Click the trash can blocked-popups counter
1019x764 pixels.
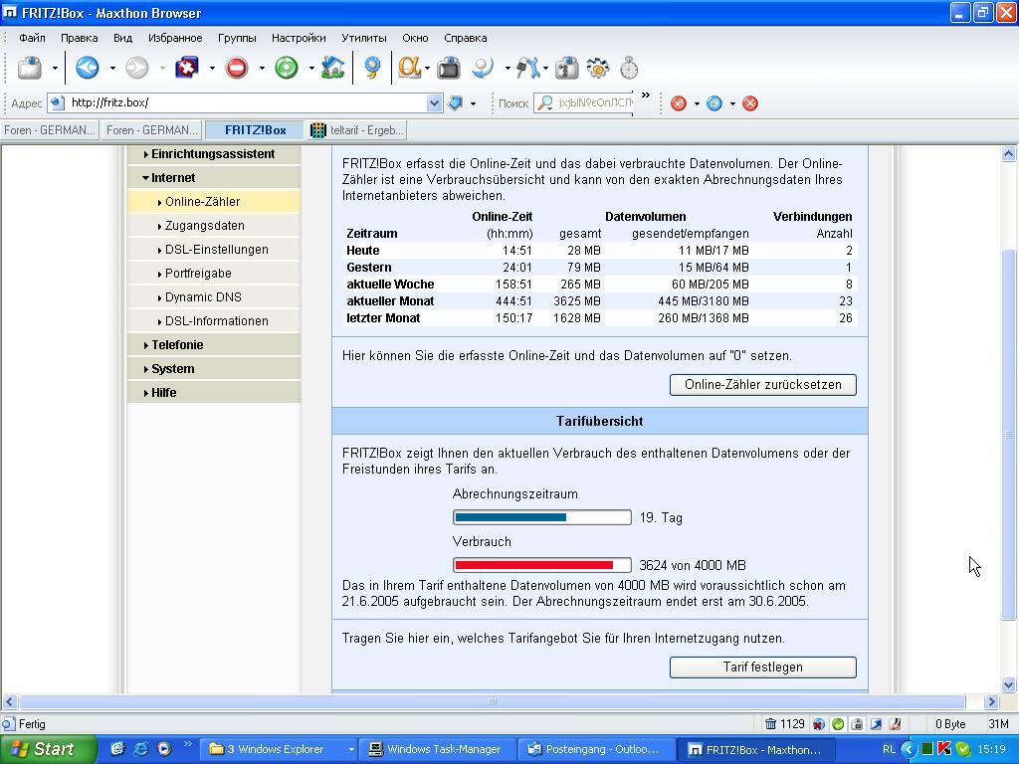pyautogui.click(x=784, y=724)
